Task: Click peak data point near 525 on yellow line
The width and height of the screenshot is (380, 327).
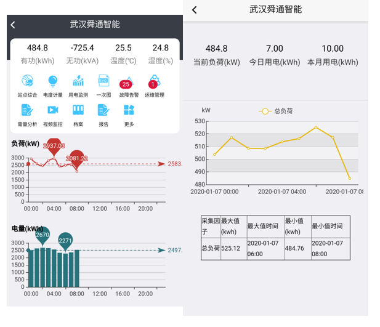Action: tap(316, 127)
